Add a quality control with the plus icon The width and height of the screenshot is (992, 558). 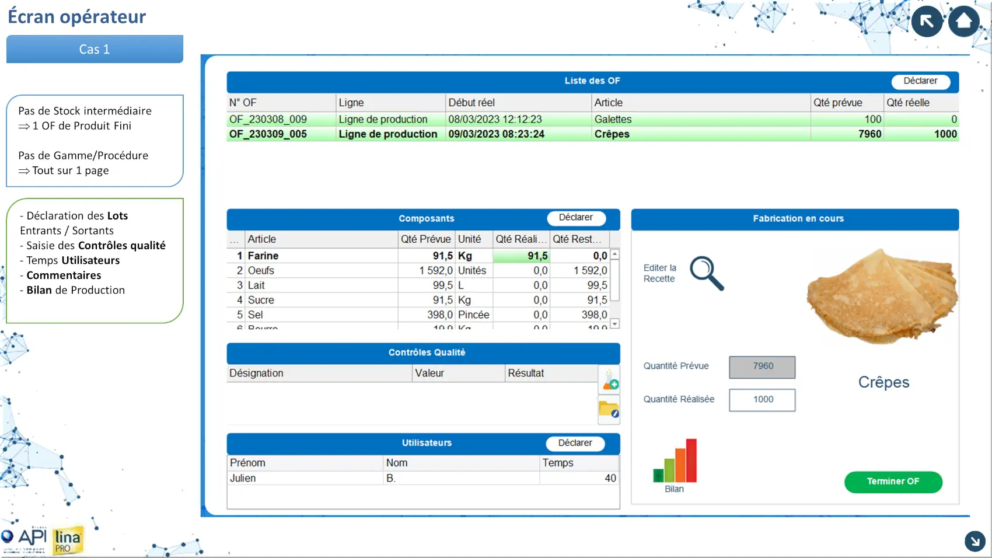609,380
